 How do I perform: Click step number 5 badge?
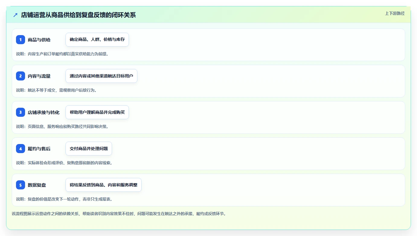(x=21, y=185)
